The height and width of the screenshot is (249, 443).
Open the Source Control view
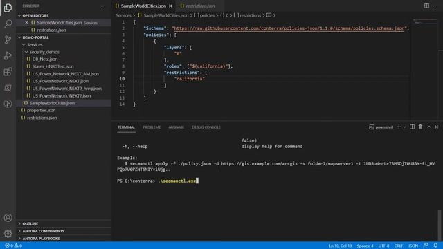point(8,39)
